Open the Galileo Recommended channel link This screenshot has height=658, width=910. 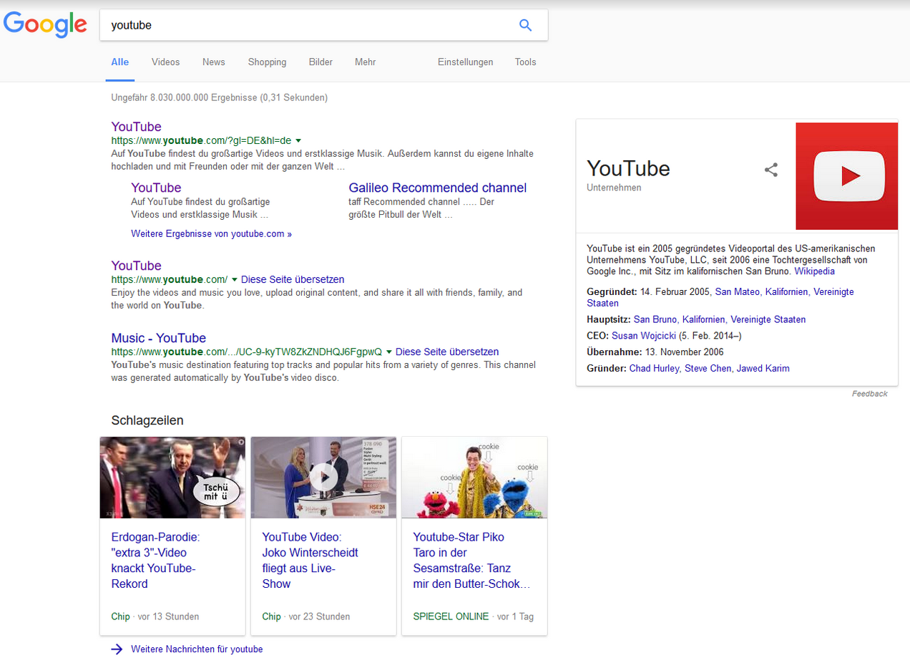click(x=437, y=188)
